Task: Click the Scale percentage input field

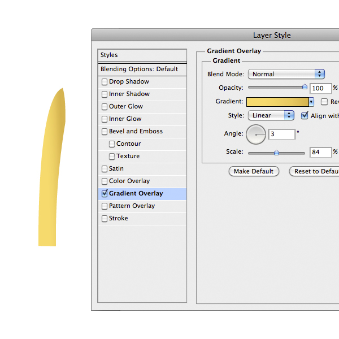Action: (320, 152)
